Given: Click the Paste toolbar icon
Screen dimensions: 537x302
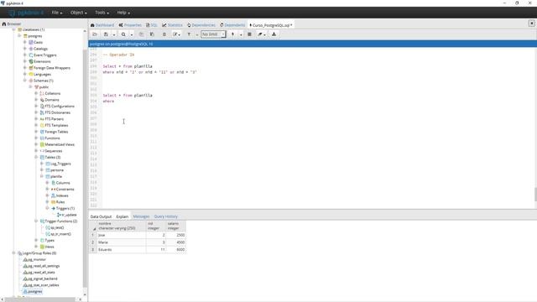Looking at the screenshot, I should (152, 34).
